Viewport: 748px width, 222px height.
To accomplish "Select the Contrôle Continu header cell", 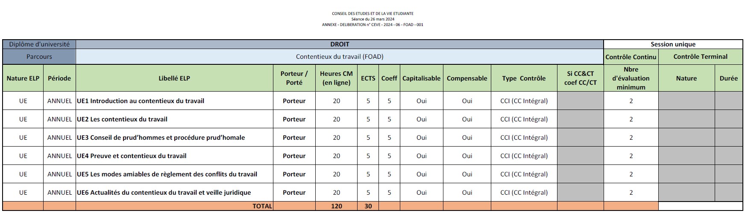I will (x=631, y=57).
